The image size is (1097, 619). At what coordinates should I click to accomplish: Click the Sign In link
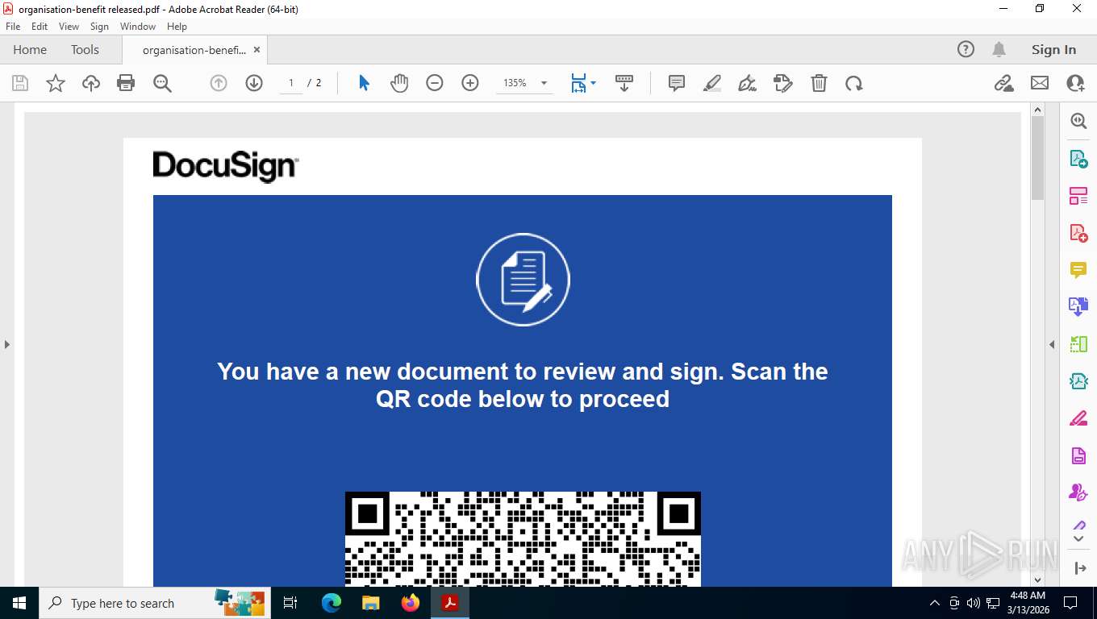(1053, 49)
